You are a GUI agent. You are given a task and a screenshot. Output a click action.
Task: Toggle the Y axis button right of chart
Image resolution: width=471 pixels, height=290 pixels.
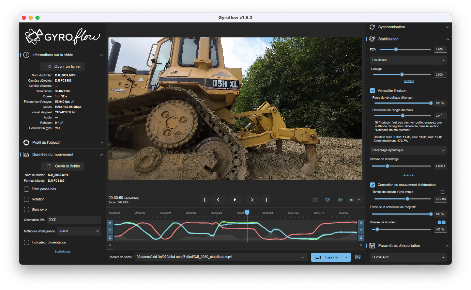click(x=361, y=230)
